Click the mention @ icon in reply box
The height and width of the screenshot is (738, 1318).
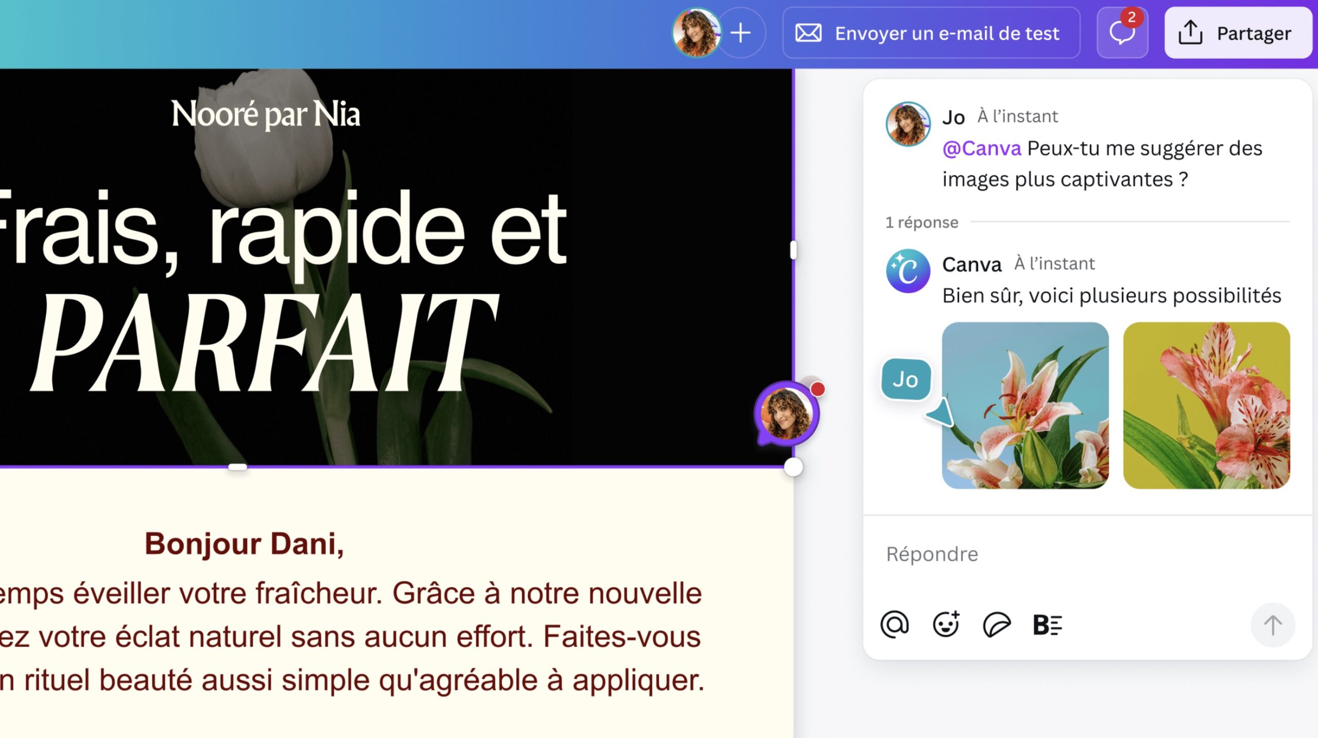pos(895,624)
